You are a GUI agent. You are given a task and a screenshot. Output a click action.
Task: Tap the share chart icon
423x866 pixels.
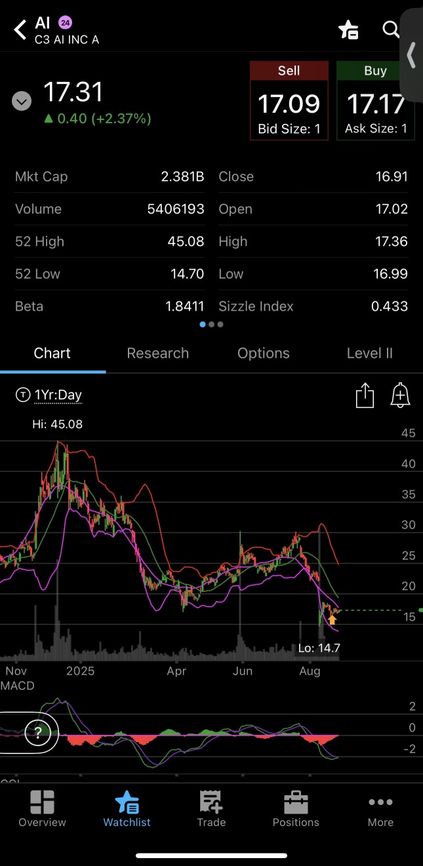(x=365, y=396)
